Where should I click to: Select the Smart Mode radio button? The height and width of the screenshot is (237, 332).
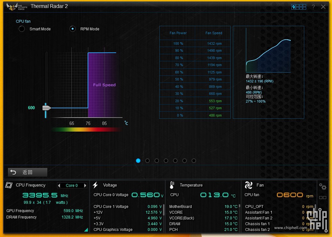coord(22,29)
